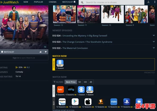Click the PlayStation store icon
The height and width of the screenshot is (111, 157).
click(x=127, y=102)
